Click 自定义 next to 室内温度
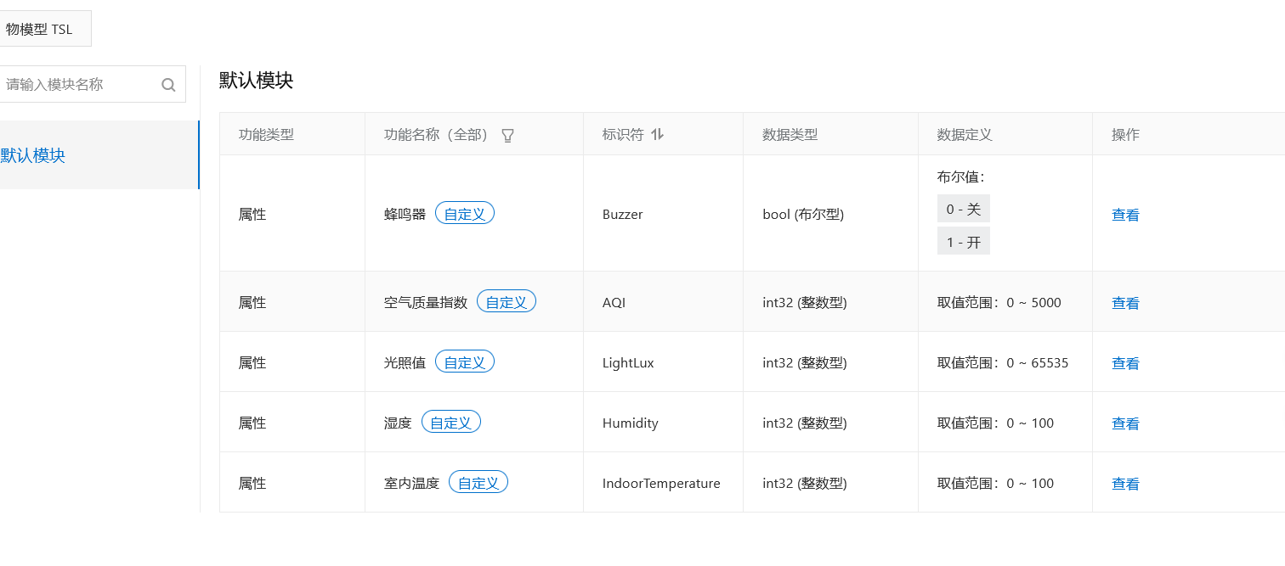The image size is (1285, 566). click(x=478, y=481)
